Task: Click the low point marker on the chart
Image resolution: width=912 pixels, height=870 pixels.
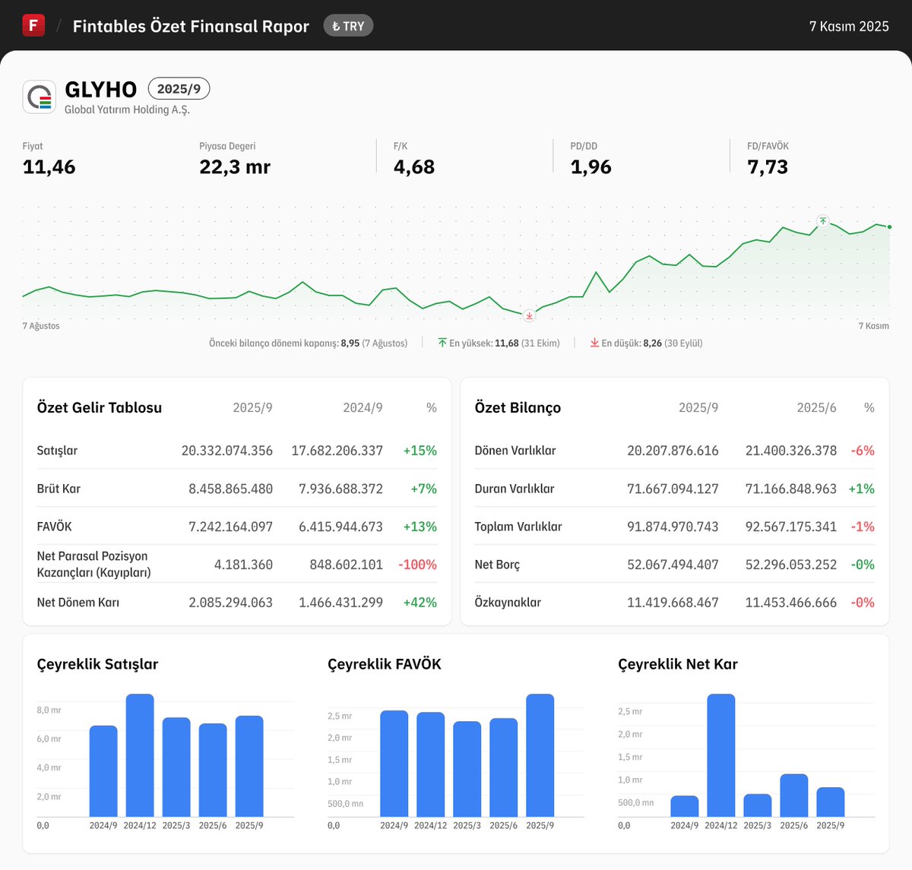Action: click(527, 315)
